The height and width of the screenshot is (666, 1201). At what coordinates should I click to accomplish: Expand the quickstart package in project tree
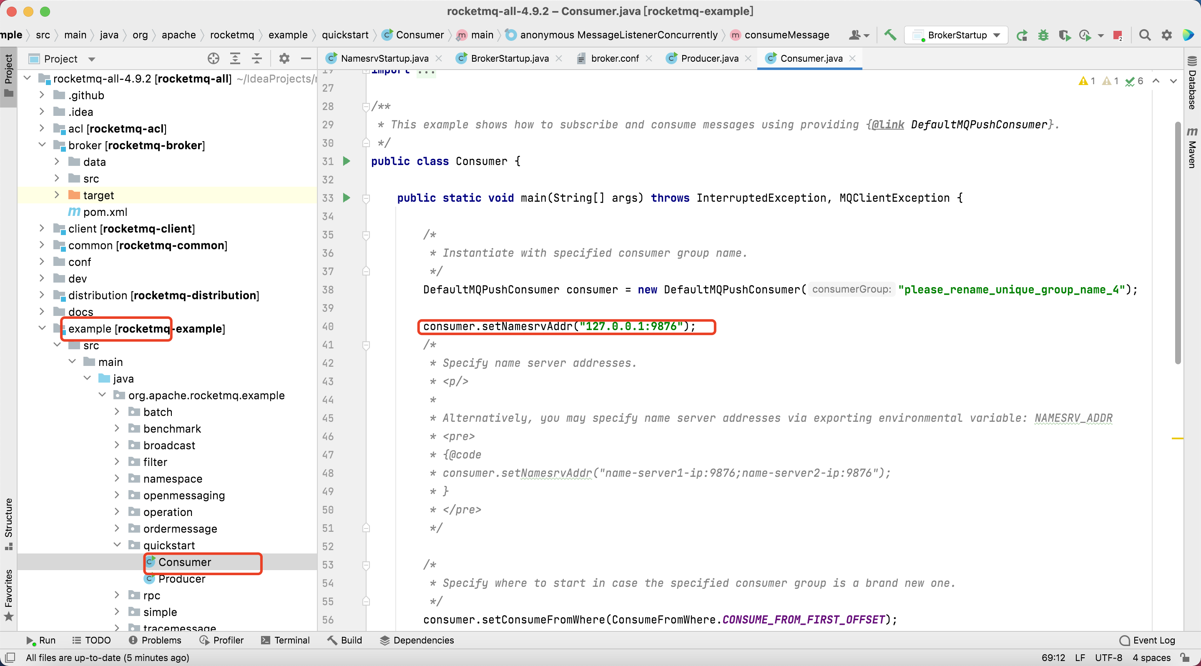click(x=119, y=546)
